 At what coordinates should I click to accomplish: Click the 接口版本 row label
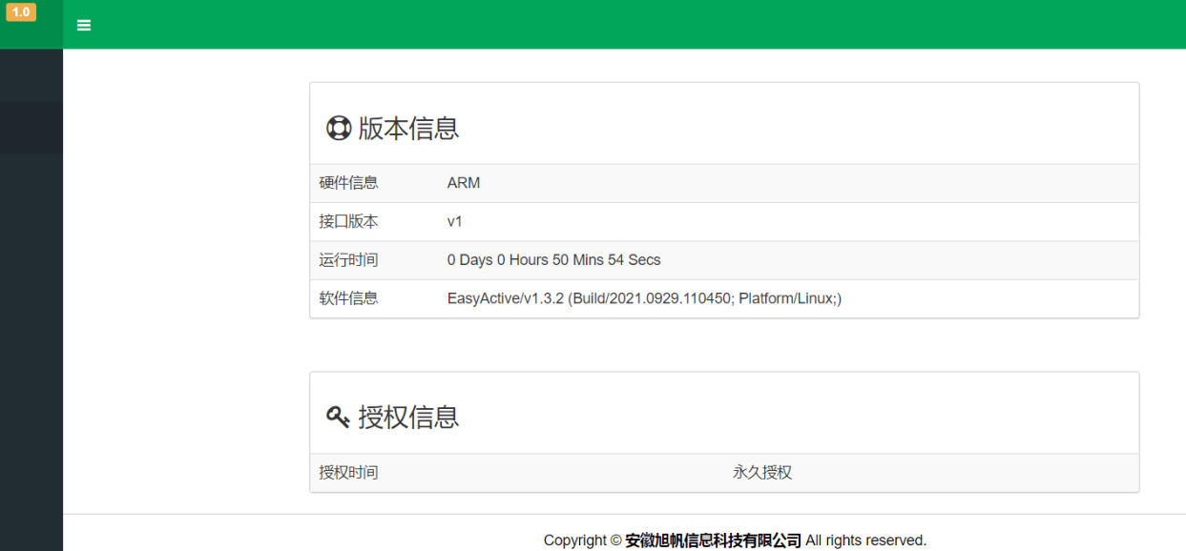click(348, 221)
